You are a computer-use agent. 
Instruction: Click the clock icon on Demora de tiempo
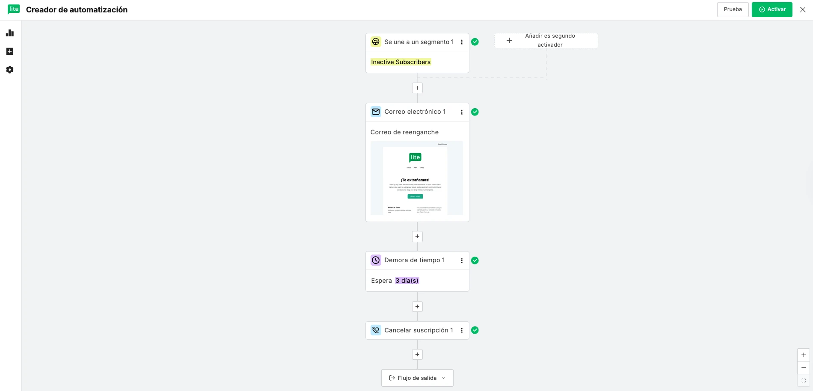(x=376, y=260)
